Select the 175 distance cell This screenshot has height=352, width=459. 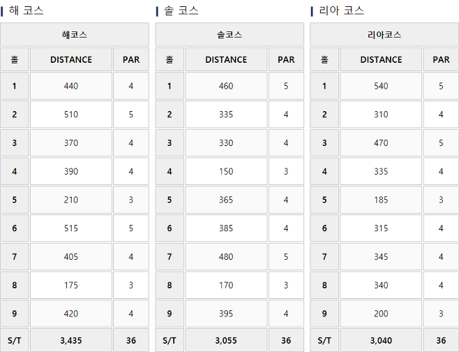tap(71, 285)
